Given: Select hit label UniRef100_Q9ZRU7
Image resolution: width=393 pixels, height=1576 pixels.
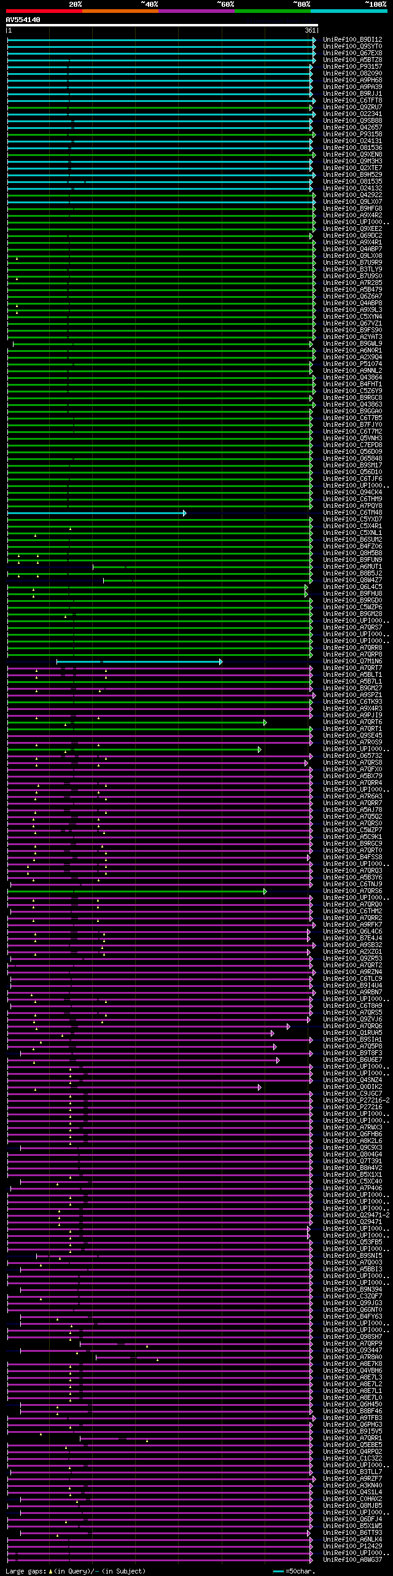Looking at the screenshot, I should tap(352, 107).
